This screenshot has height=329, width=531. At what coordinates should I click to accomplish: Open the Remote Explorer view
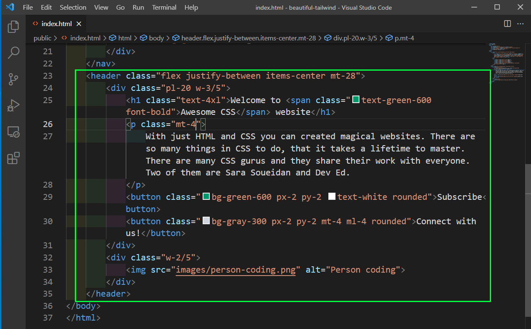[13, 132]
